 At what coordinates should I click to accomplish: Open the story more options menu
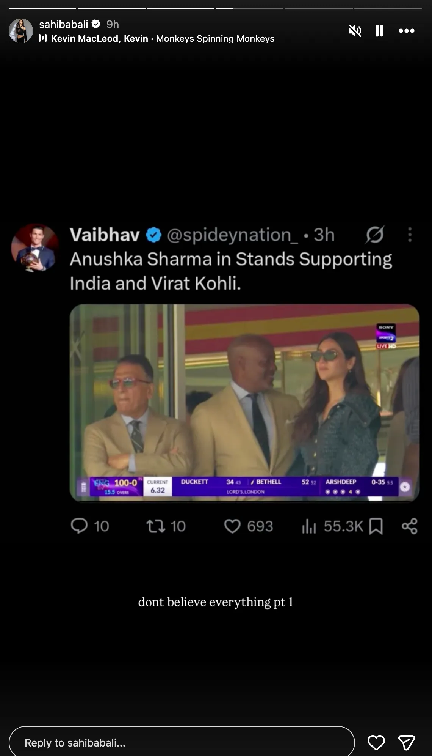click(x=406, y=31)
